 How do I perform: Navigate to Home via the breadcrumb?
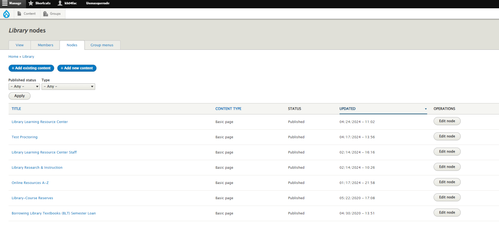point(13,56)
